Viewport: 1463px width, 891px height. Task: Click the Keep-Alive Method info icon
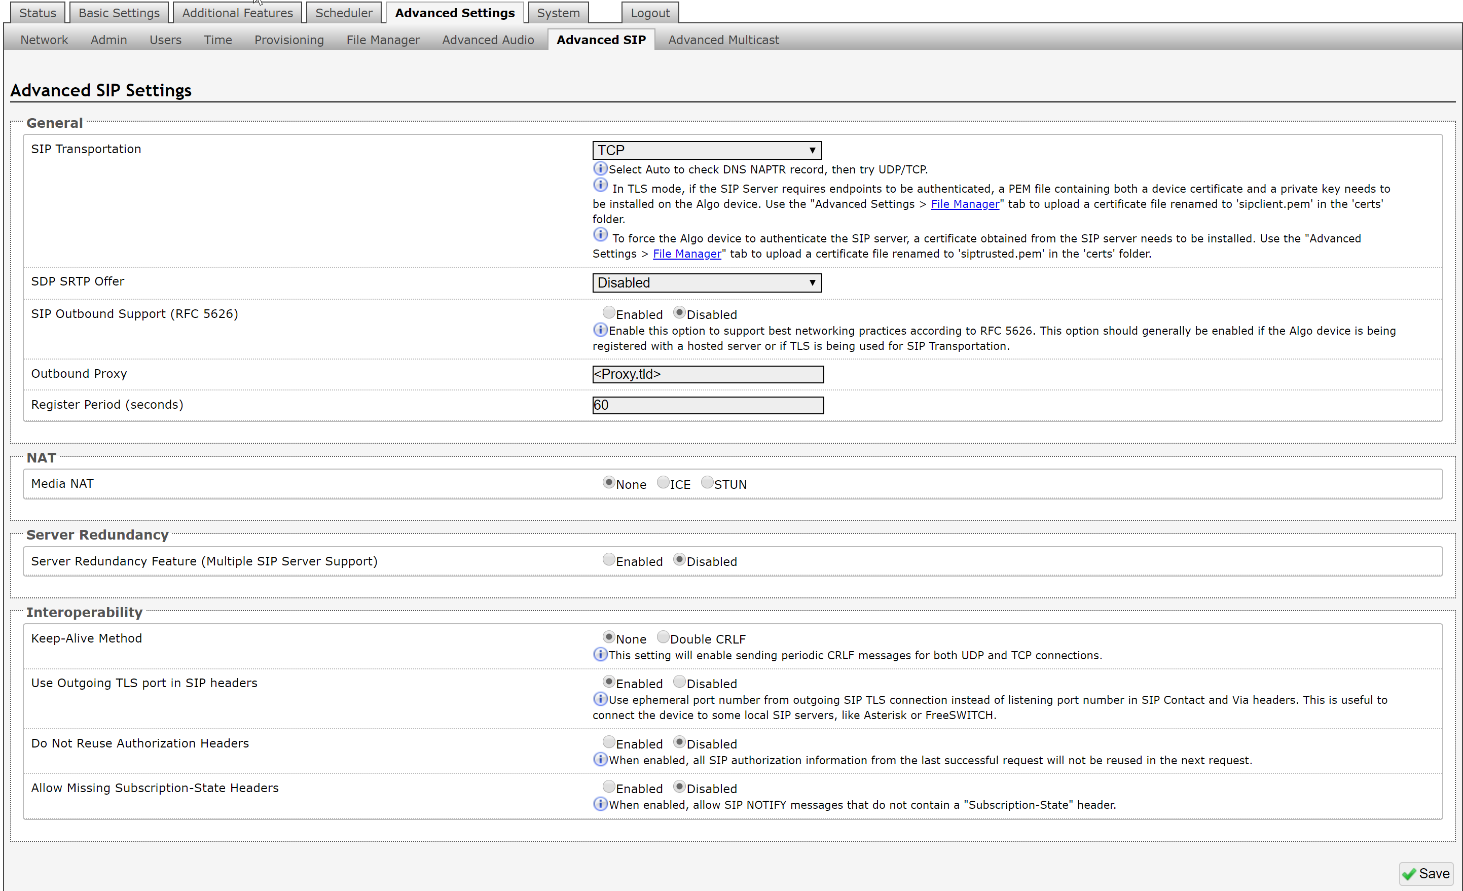click(600, 655)
